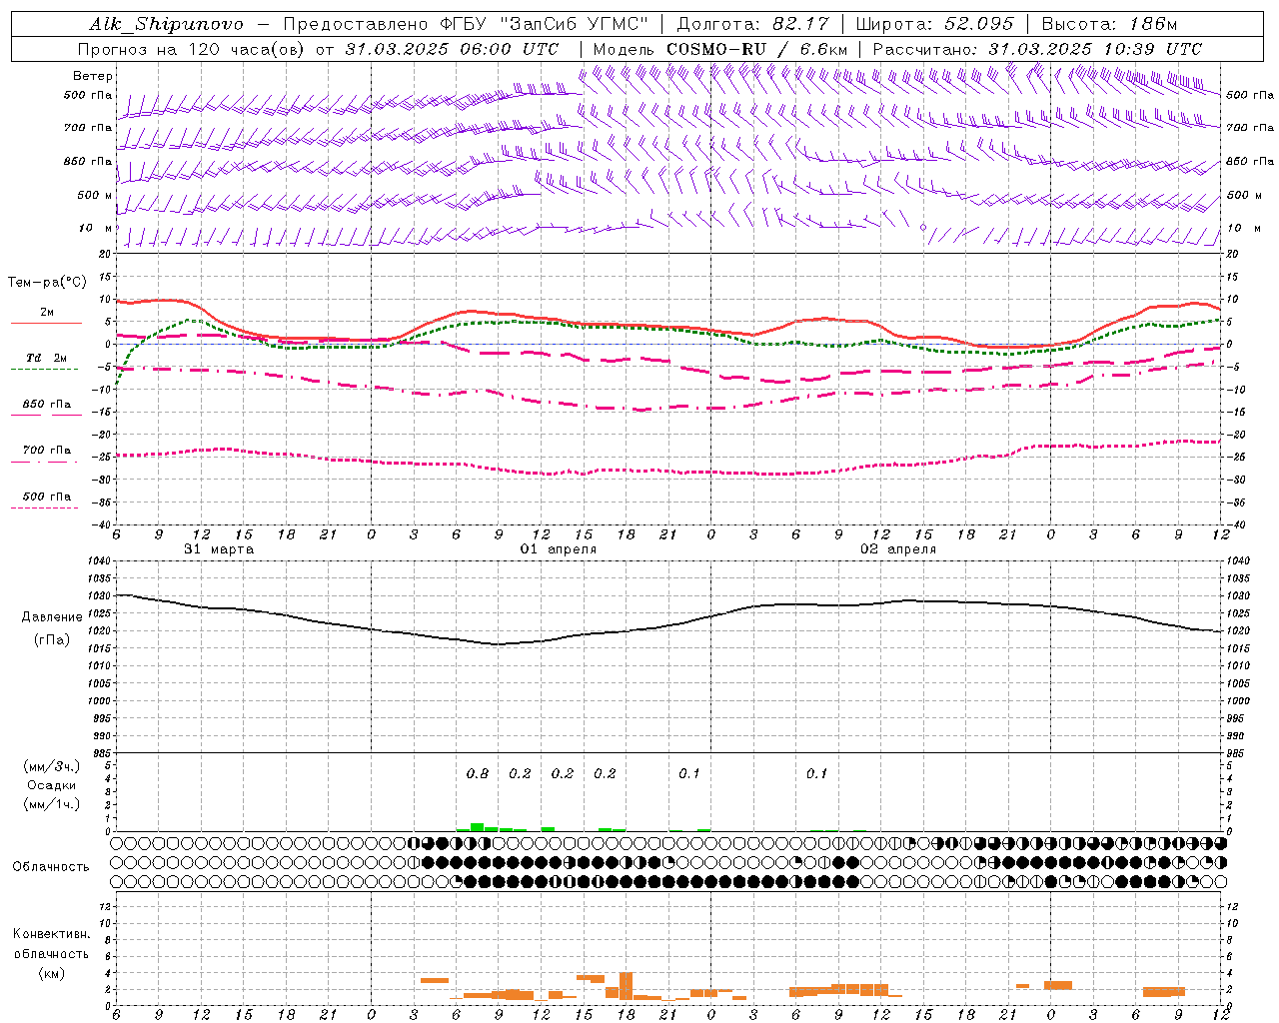Click the Тем-ра(°C) panel label

[x=47, y=283]
